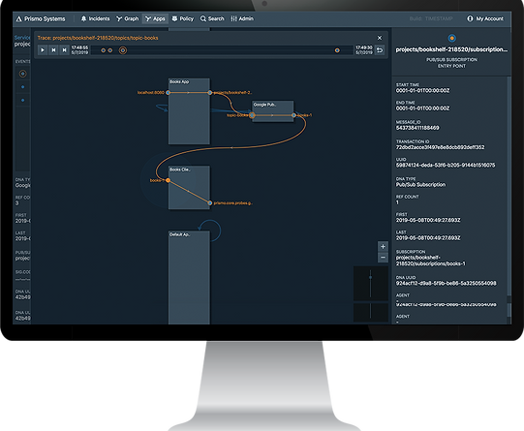Open the Admin settings
This screenshot has height=431, width=524.
click(x=242, y=18)
